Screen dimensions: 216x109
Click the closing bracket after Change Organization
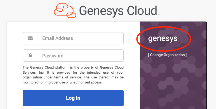[x=186, y=55]
